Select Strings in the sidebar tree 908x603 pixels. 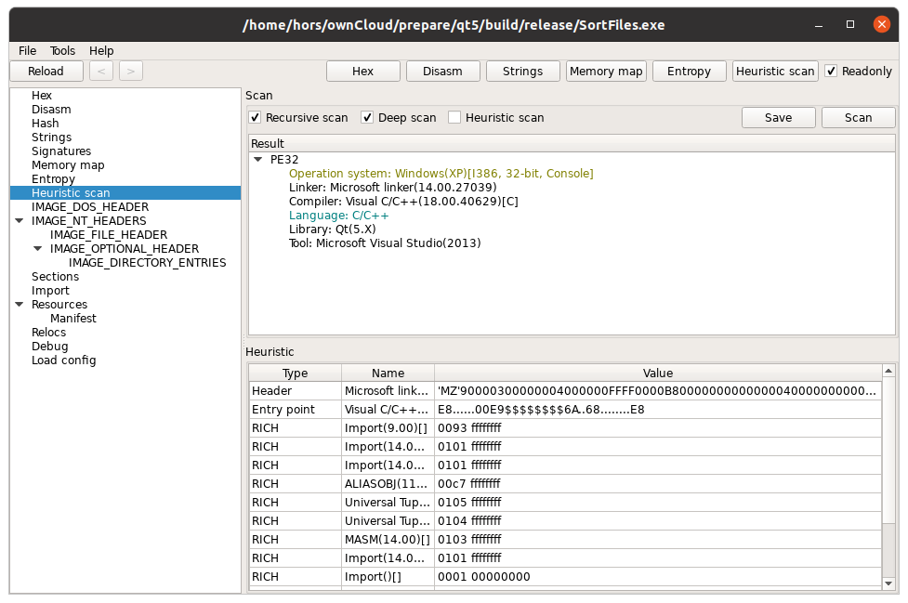(x=51, y=138)
